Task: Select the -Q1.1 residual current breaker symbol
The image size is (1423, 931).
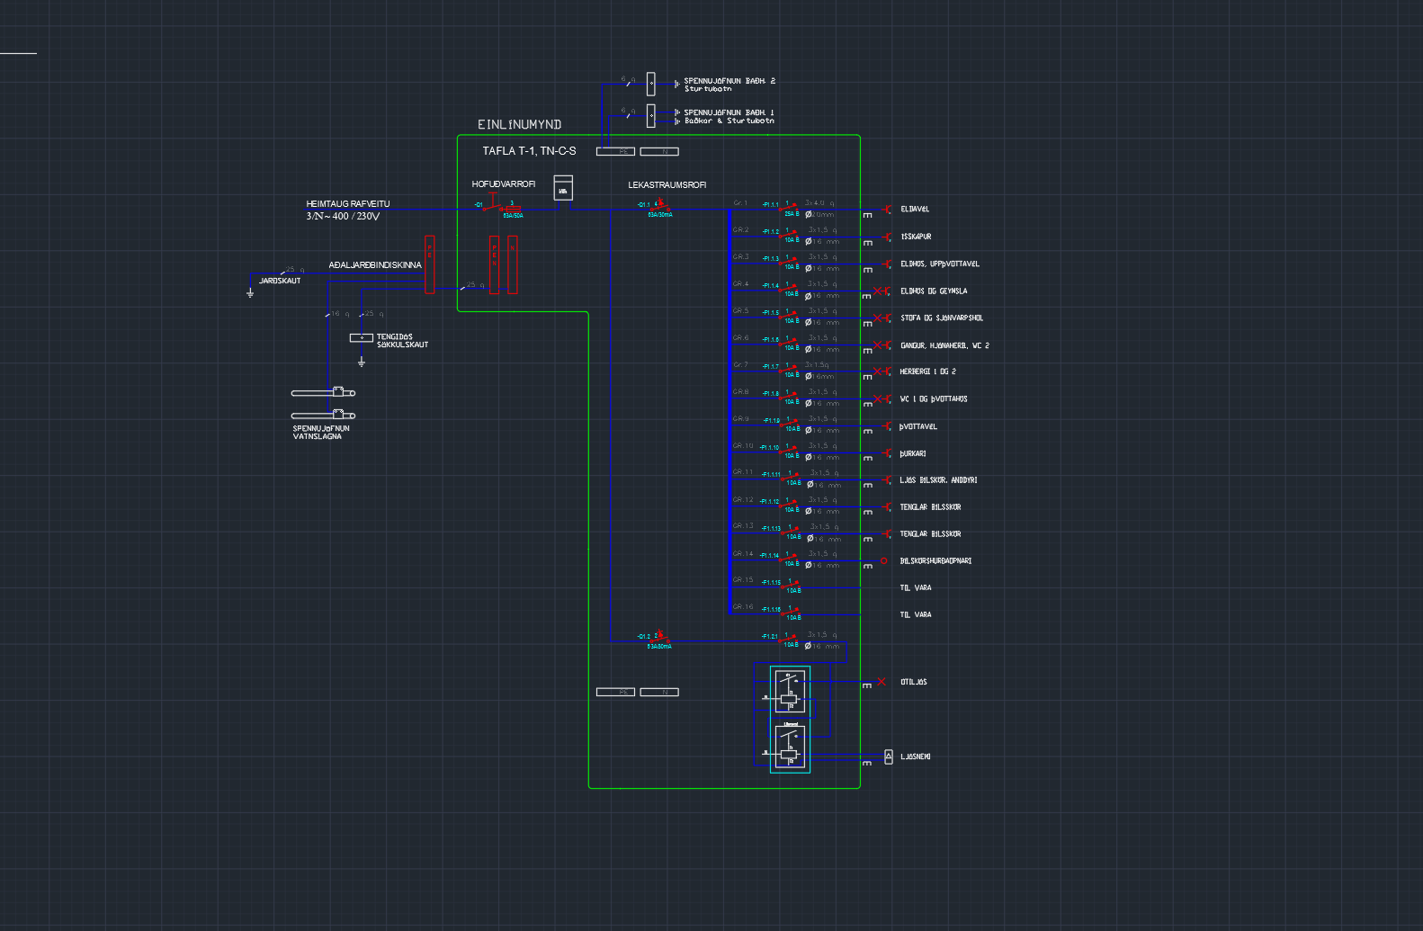Action: coord(660,206)
